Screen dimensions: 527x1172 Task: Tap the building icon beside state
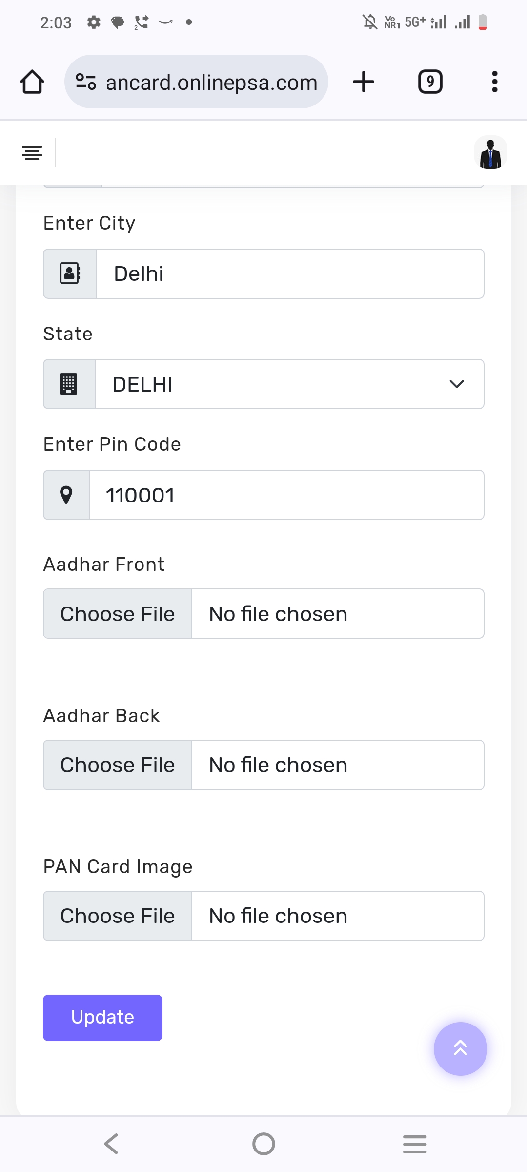[69, 384]
